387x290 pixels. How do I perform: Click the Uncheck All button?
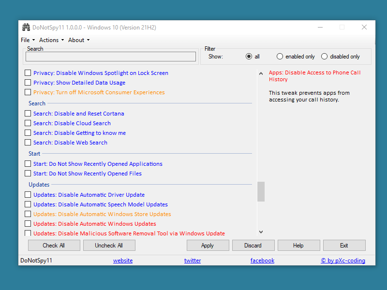[109, 246]
